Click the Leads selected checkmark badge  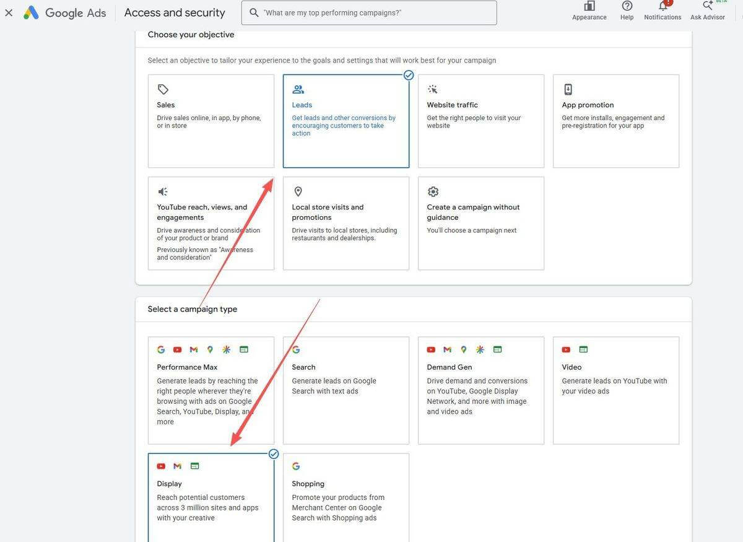(x=409, y=75)
